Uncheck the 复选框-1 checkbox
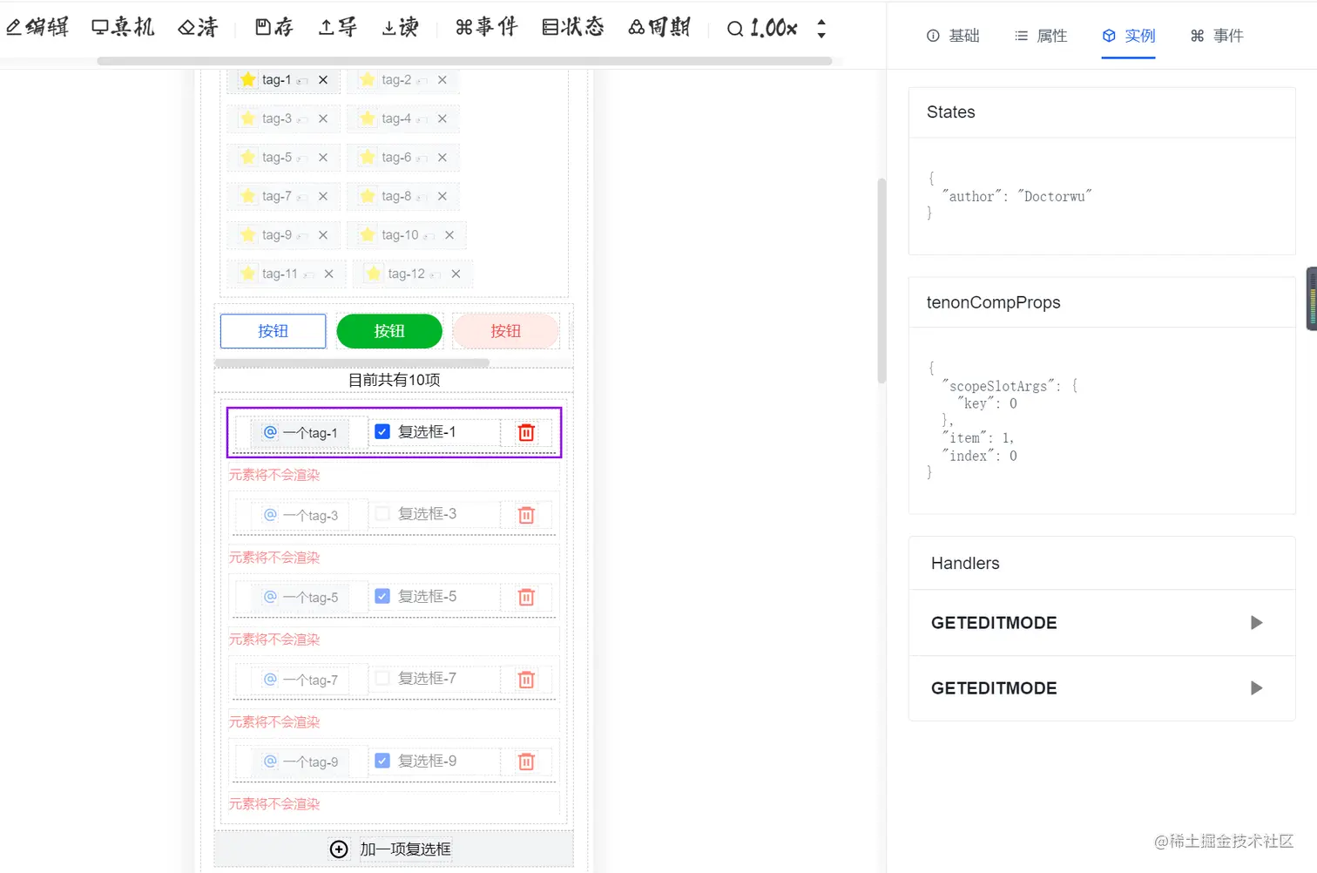Image resolution: width=1317 pixels, height=873 pixels. pos(382,431)
